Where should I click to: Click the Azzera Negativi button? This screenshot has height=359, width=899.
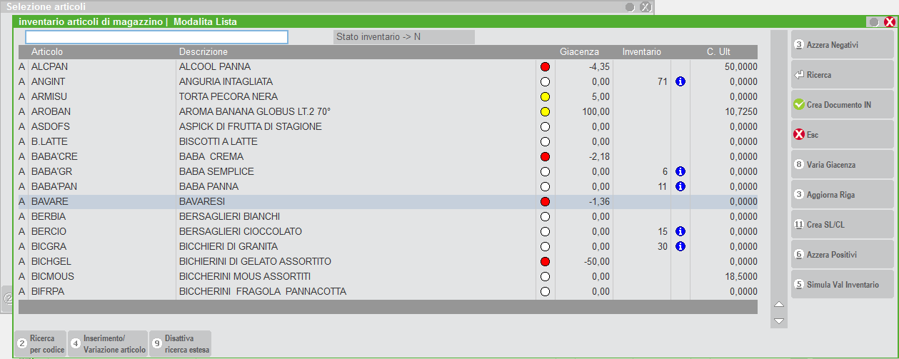841,45
